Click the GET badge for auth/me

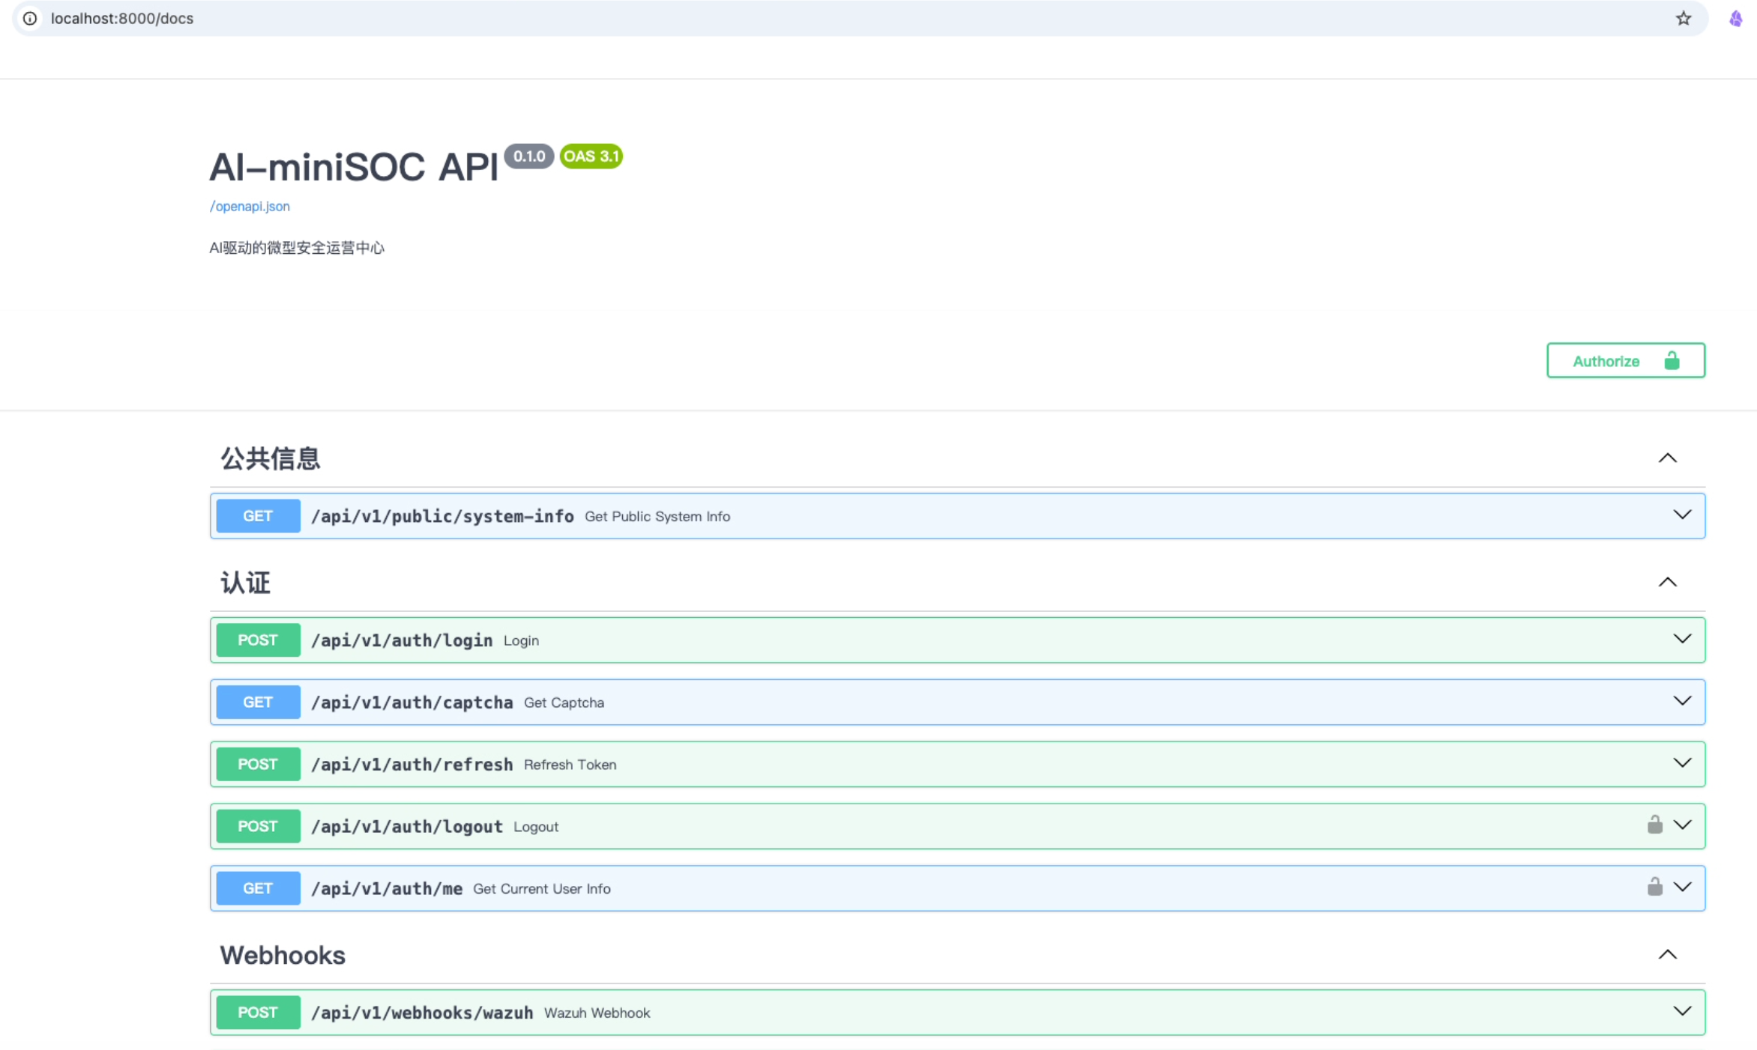coord(258,888)
